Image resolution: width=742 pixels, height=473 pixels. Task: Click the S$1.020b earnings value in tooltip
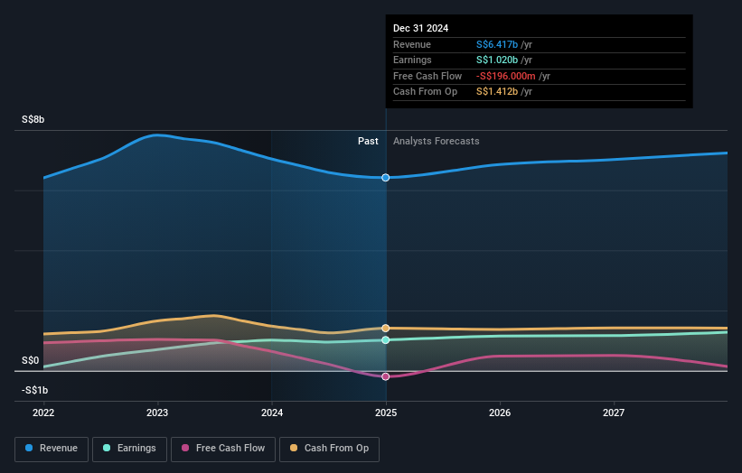point(497,60)
